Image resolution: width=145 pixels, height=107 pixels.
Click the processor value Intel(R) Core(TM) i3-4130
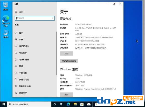click(x=96, y=29)
